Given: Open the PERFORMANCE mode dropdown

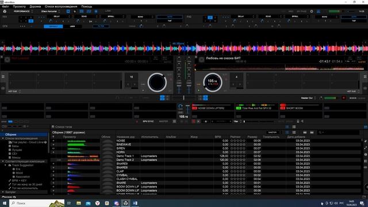Looking at the screenshot, I should (x=23, y=11).
